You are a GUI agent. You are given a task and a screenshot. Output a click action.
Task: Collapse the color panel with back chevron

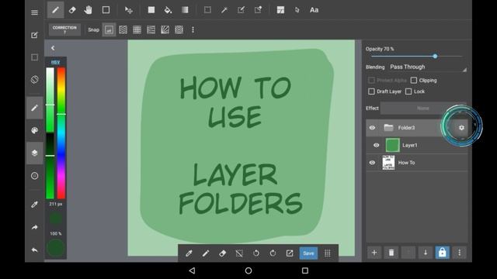coord(53,48)
